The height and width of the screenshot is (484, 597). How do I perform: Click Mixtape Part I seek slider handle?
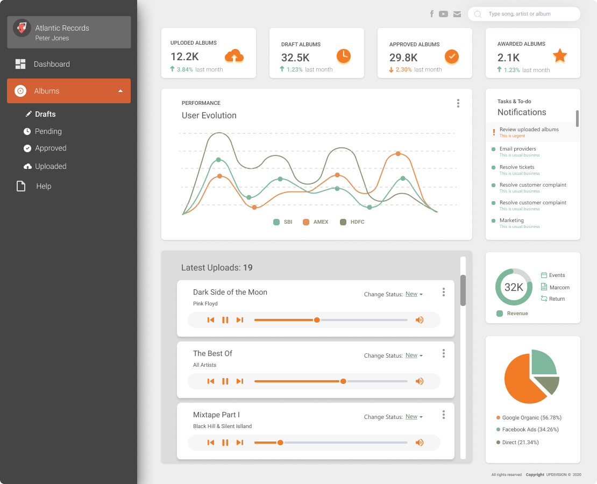[x=280, y=443]
